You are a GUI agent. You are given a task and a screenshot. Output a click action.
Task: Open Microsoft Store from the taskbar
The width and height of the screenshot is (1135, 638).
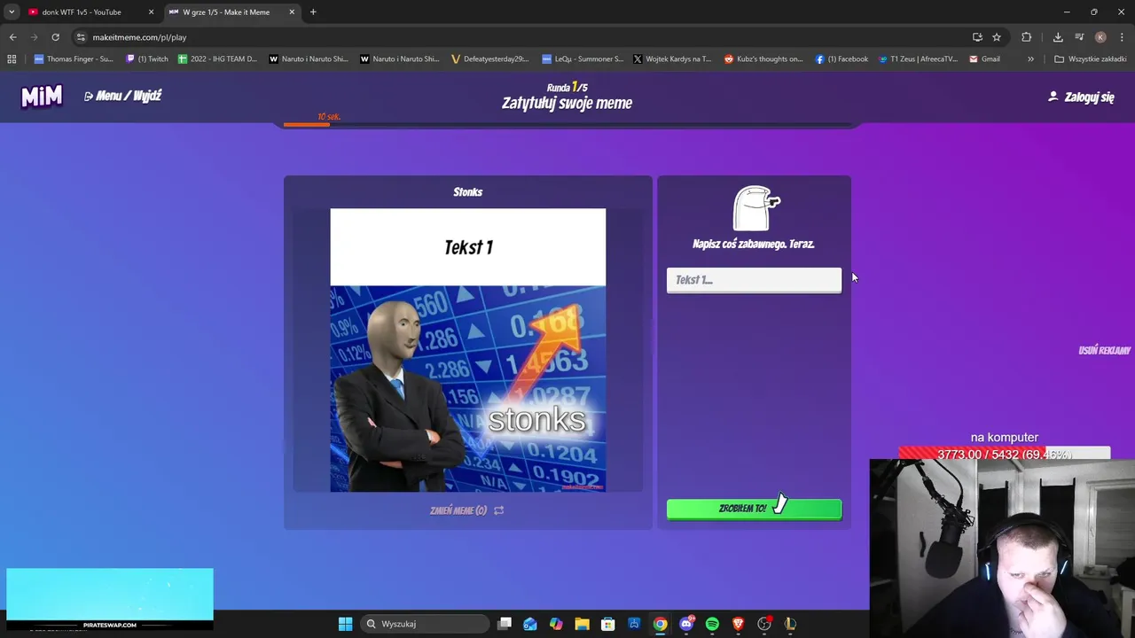(608, 624)
